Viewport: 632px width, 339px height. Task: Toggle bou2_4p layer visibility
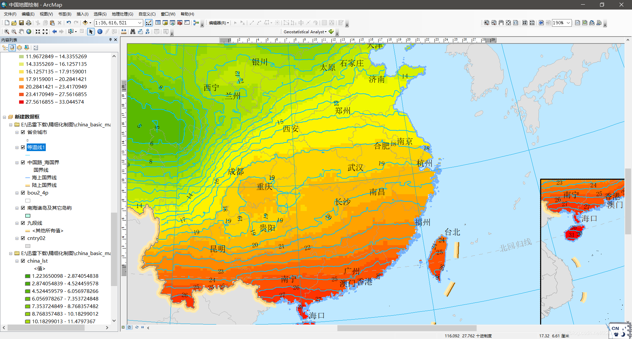(x=23, y=193)
